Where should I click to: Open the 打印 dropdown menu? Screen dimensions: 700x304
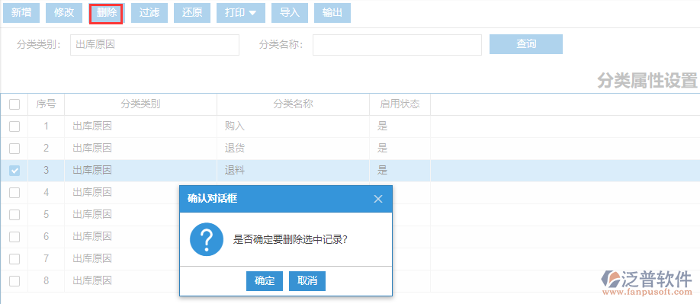point(241,13)
